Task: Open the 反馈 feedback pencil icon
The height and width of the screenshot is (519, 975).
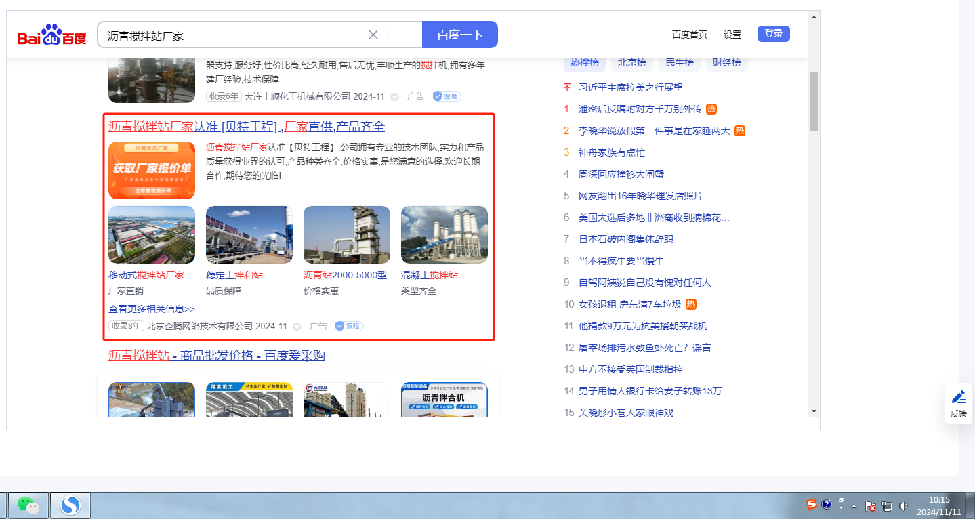Action: click(958, 397)
